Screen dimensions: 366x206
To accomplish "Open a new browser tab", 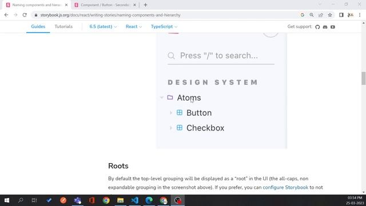I will [146, 5].
